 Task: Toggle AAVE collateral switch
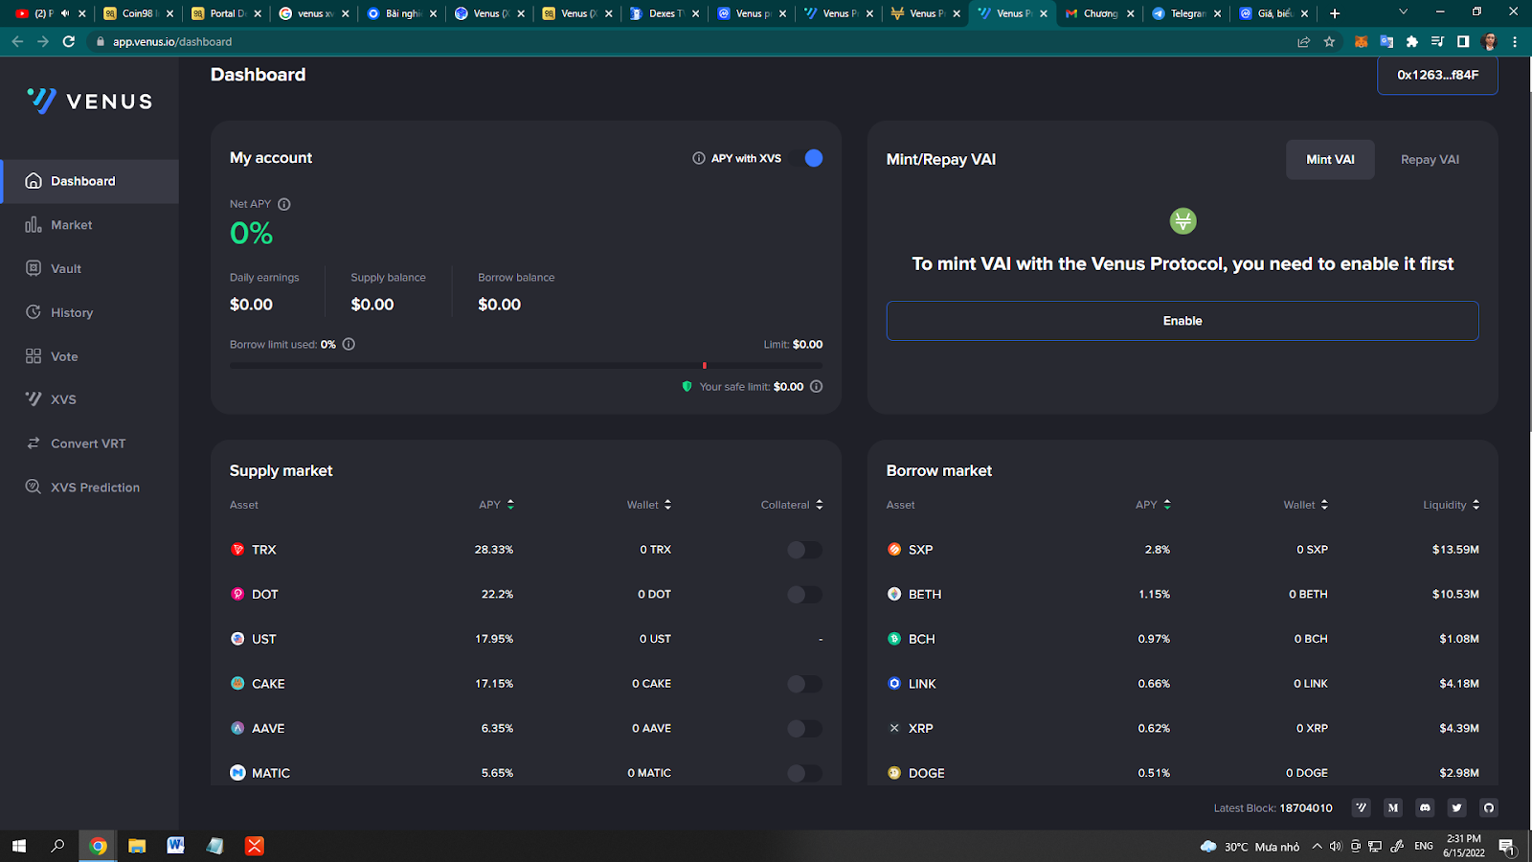click(804, 729)
